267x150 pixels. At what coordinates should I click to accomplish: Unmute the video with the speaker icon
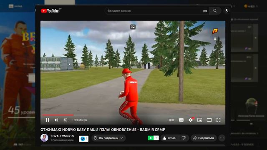coord(65,120)
